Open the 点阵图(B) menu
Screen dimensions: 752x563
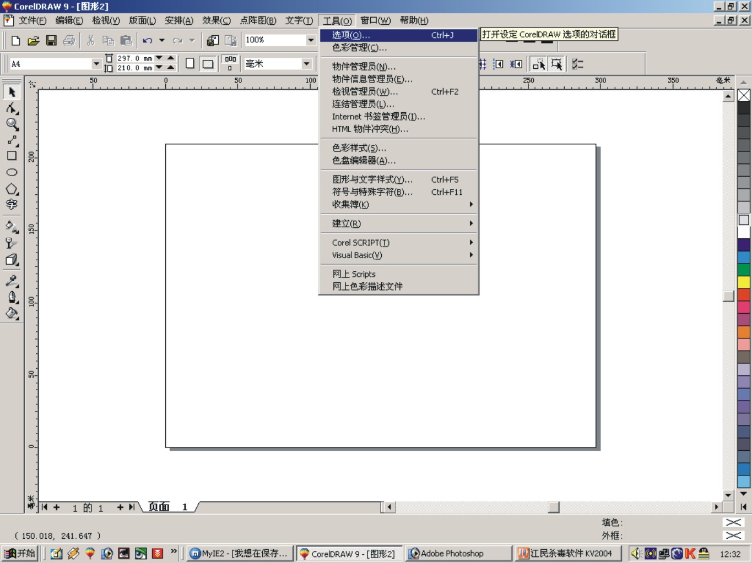pos(258,20)
